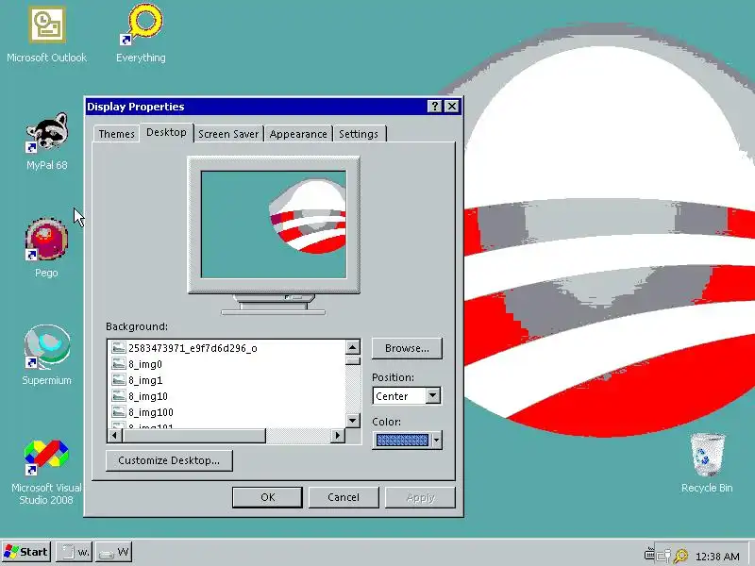Open the Start menu
755x566 pixels.
point(26,552)
